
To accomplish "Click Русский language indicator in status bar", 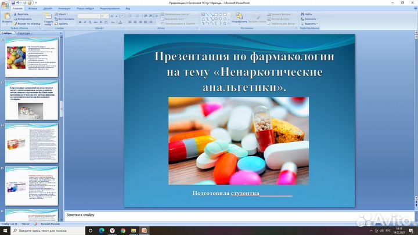I will (x=50, y=224).
